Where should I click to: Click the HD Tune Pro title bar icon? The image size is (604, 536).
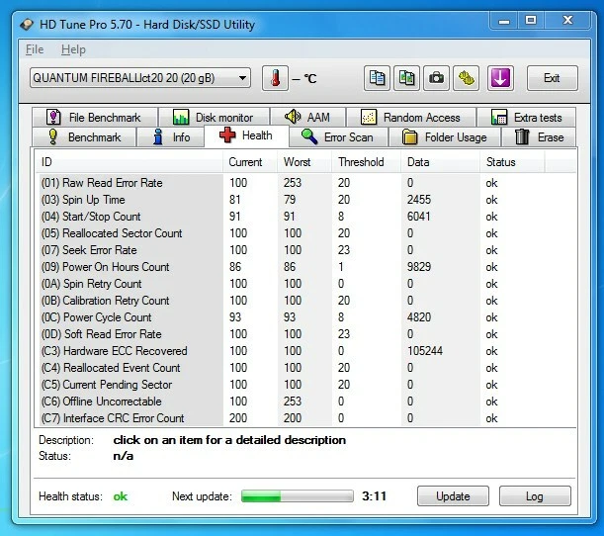(27, 25)
